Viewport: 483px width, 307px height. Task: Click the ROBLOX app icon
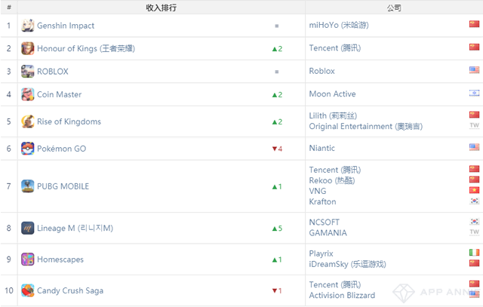pos(27,72)
